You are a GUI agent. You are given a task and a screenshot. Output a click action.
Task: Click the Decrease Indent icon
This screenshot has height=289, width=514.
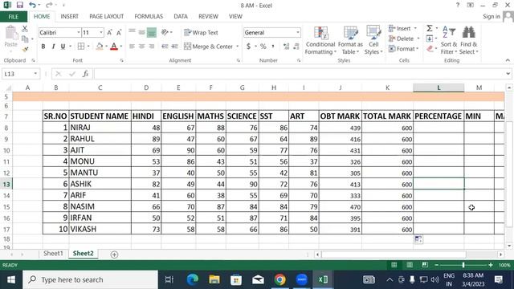point(165,47)
